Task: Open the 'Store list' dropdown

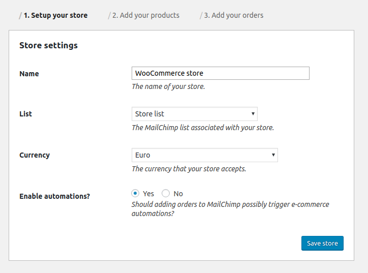Action: coord(194,114)
